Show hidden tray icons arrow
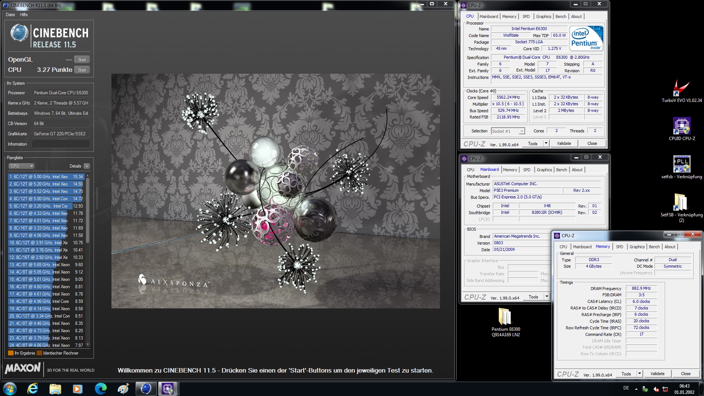This screenshot has width=704, height=396. coord(636,389)
